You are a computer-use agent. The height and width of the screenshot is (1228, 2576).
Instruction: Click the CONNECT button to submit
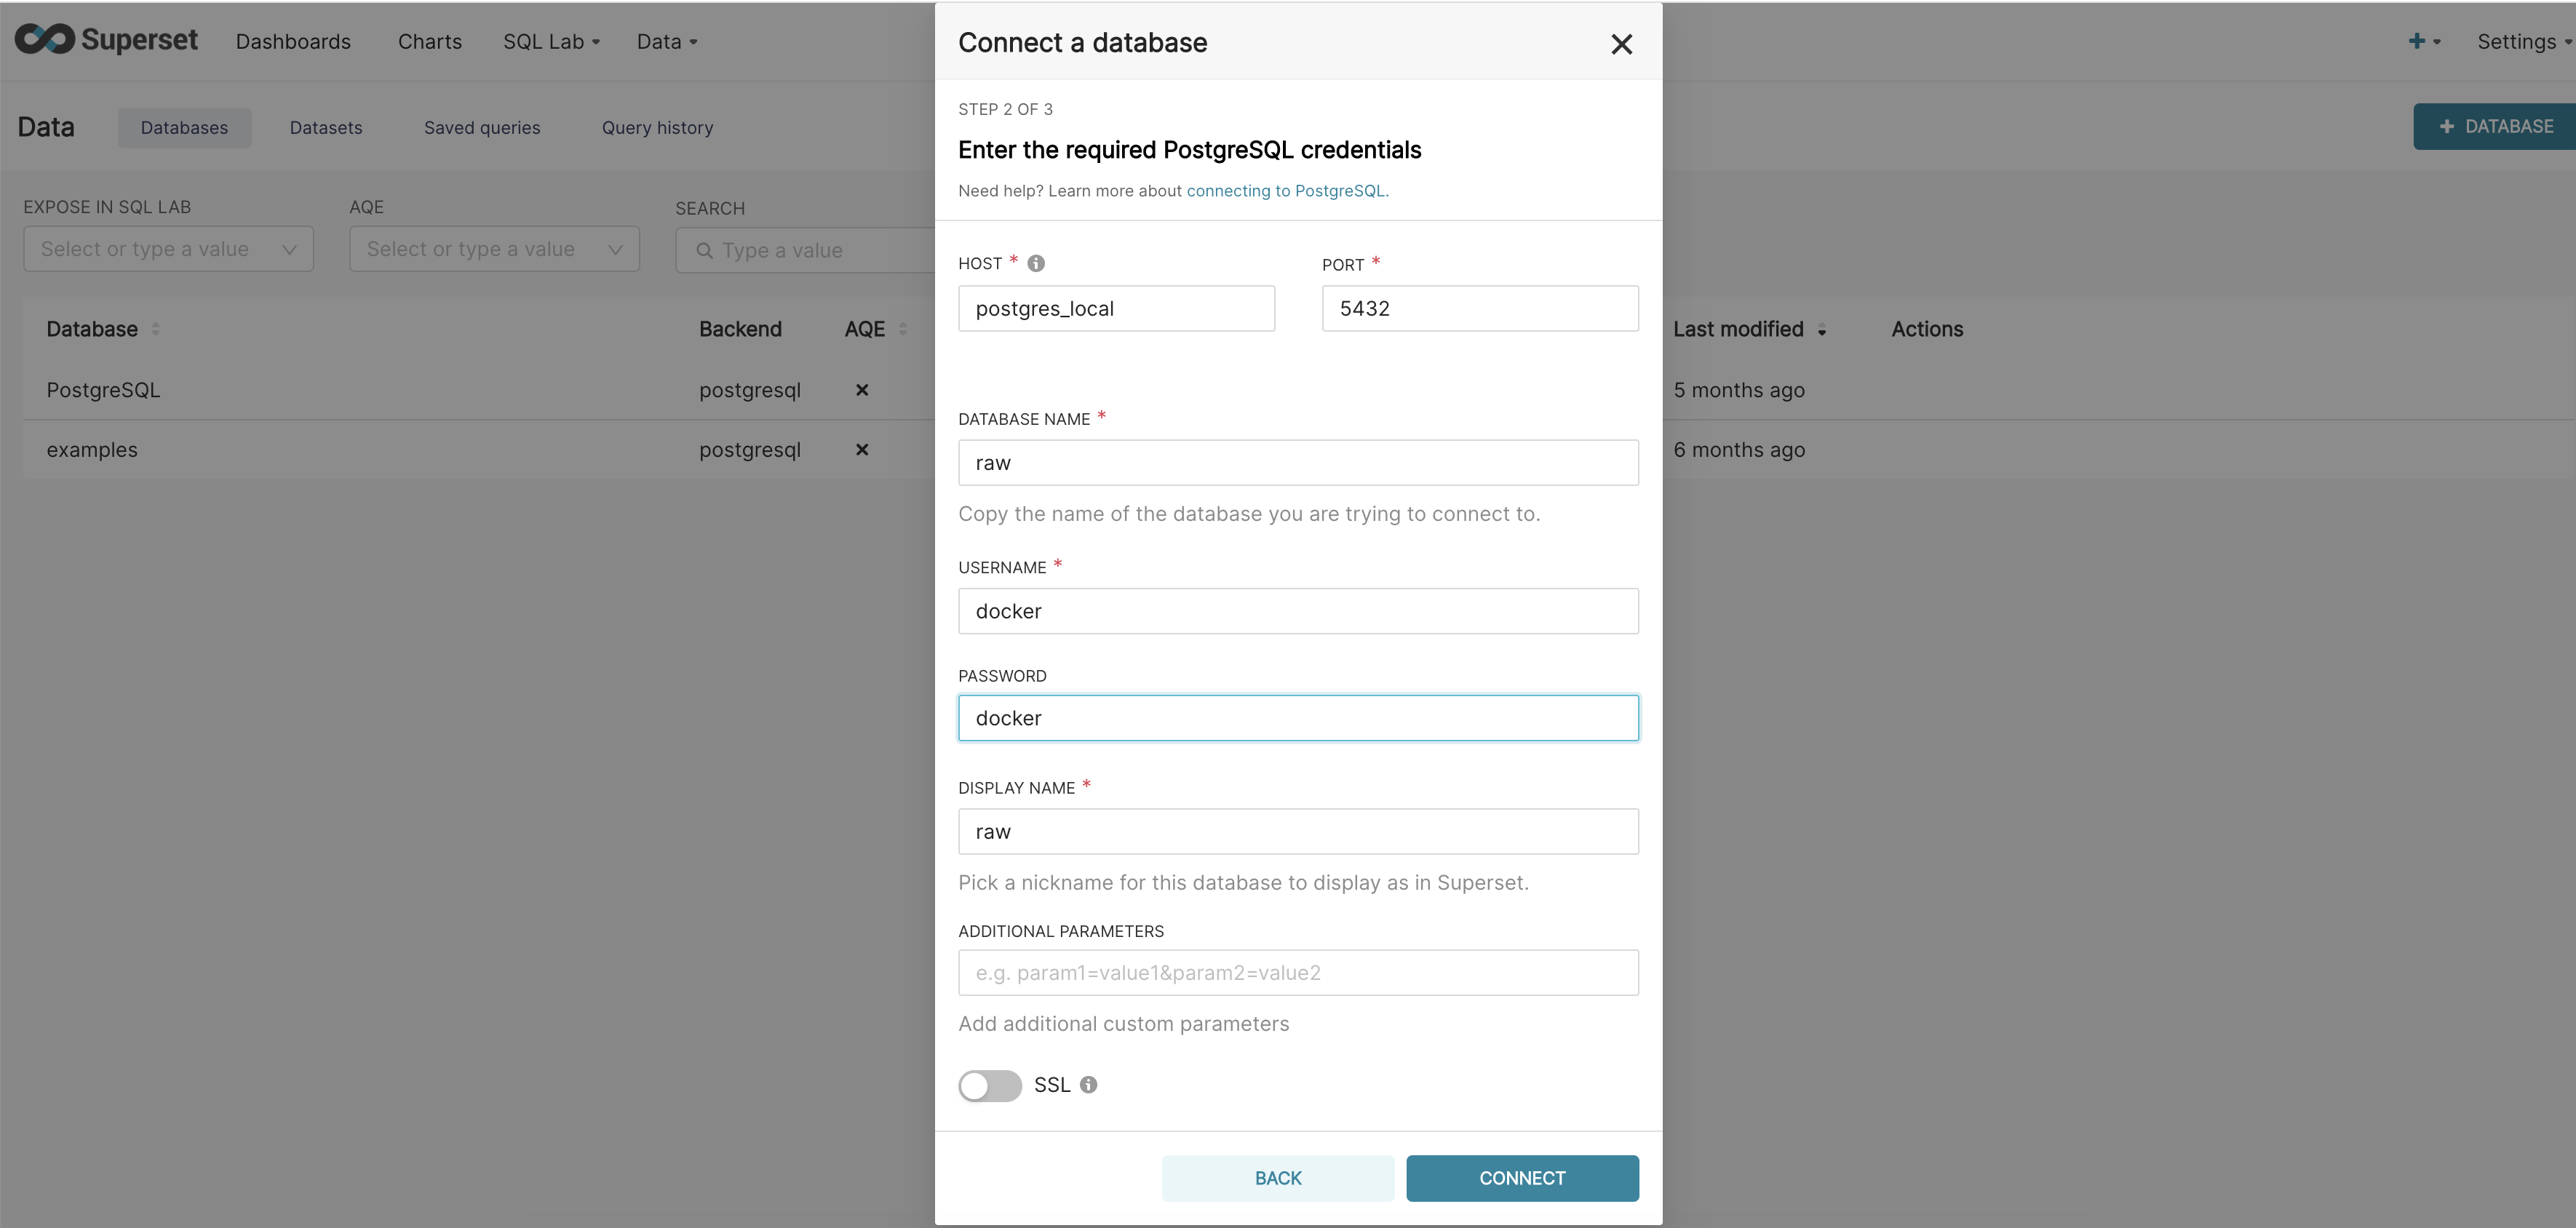1519,1177
